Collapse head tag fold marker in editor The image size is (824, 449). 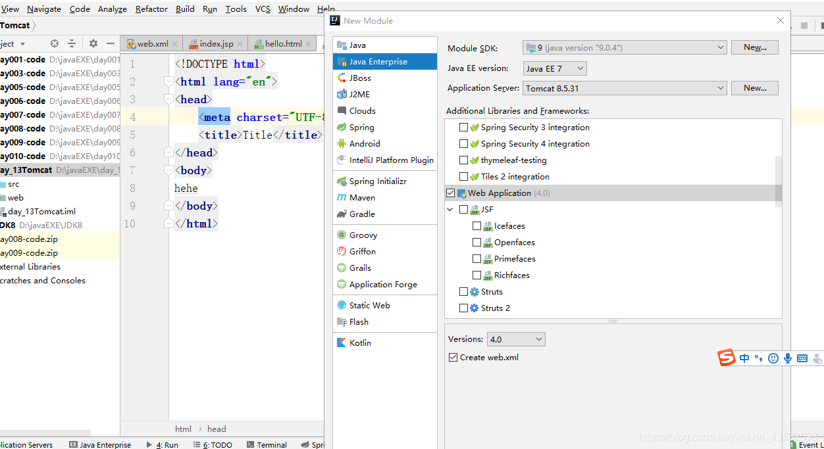[168, 99]
